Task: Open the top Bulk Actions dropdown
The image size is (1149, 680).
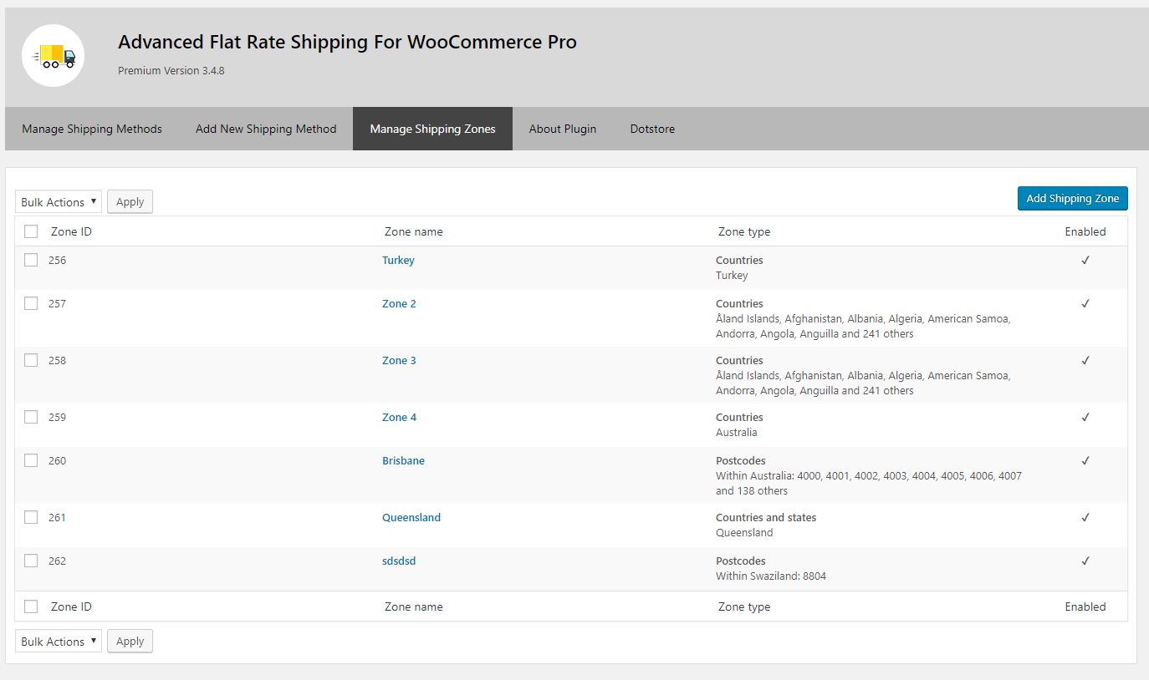Action: click(x=58, y=201)
